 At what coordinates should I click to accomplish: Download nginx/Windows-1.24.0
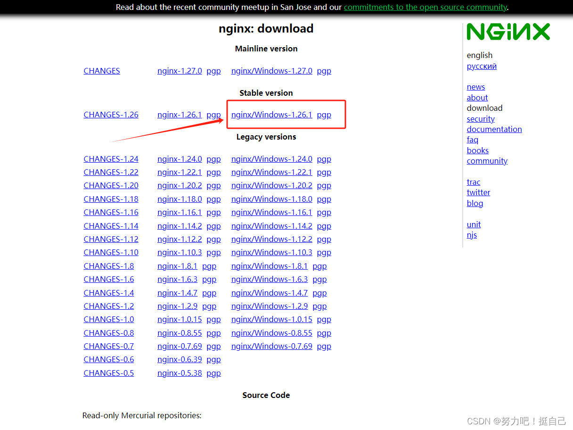pos(272,159)
